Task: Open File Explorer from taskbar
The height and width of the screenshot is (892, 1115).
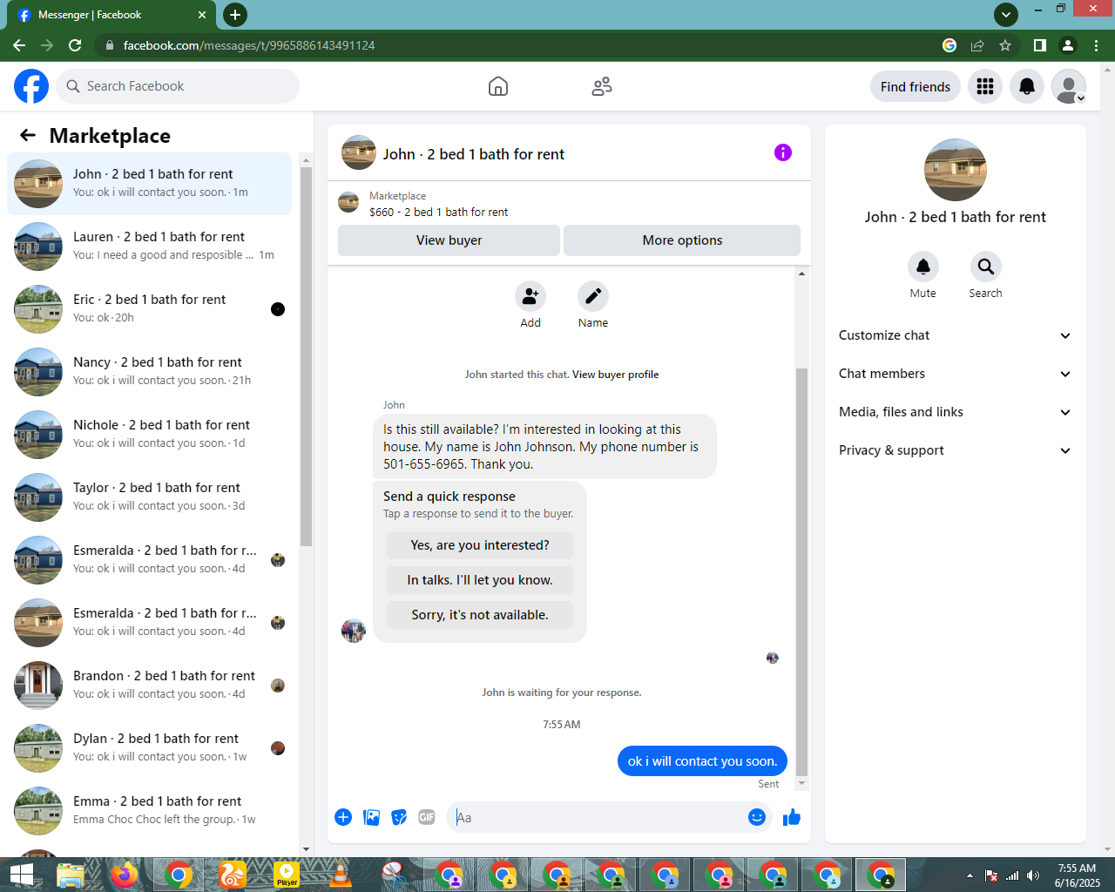Action: 71,875
